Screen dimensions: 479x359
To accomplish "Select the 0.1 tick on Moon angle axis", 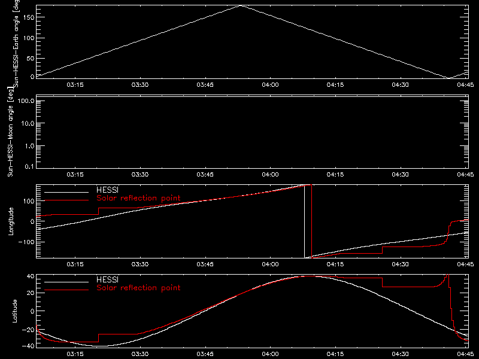I will click(29, 166).
